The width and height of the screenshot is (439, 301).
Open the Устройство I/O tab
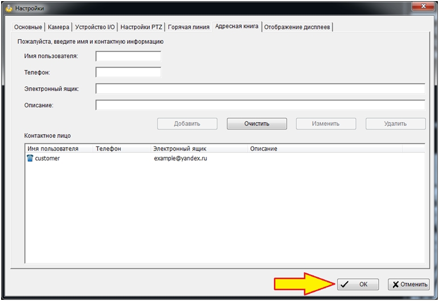[x=96, y=27]
